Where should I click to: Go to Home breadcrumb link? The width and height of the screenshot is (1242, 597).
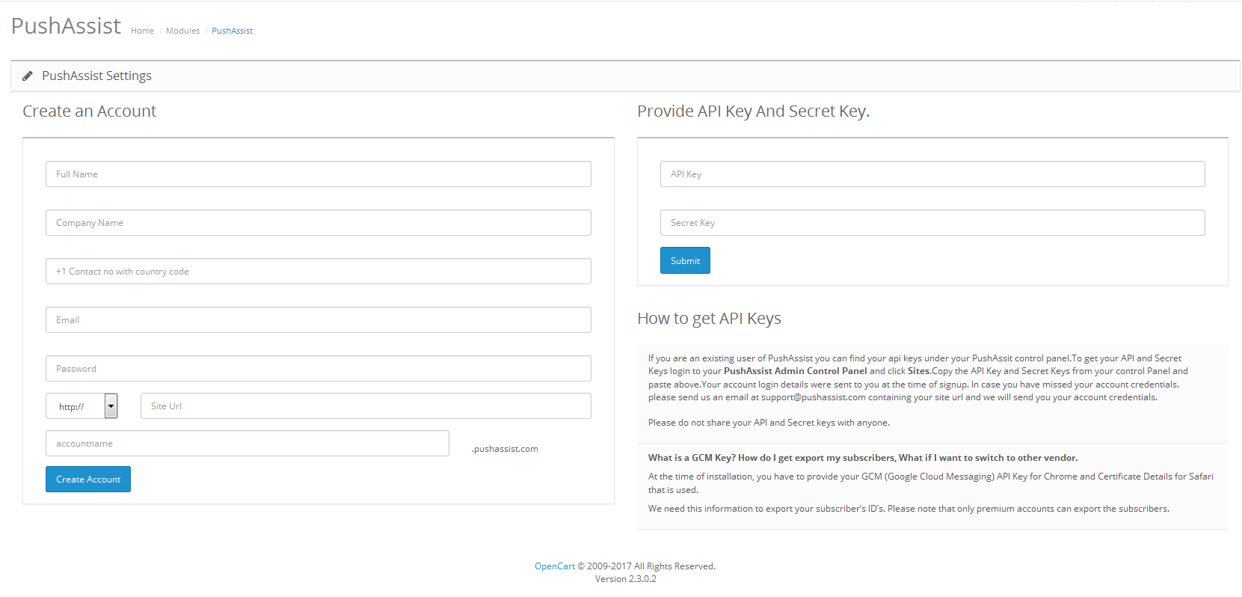point(142,31)
